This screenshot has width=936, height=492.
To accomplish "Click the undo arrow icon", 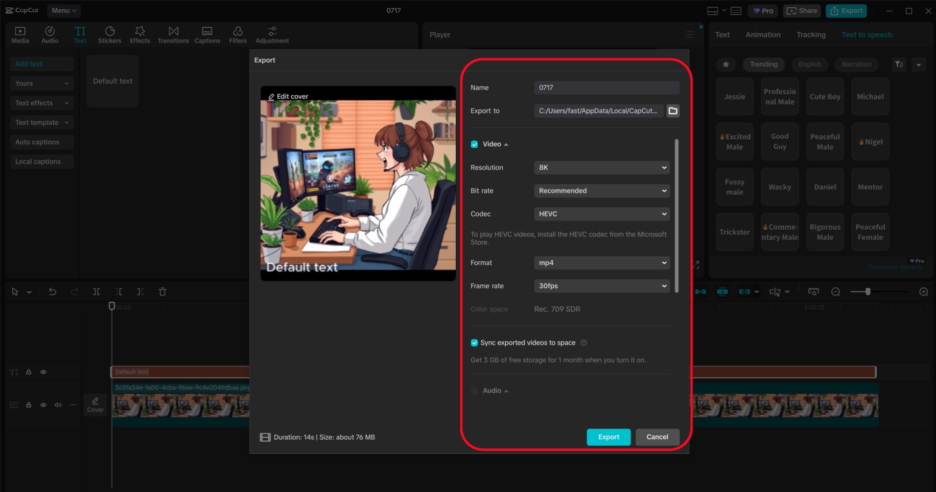I will (x=52, y=292).
